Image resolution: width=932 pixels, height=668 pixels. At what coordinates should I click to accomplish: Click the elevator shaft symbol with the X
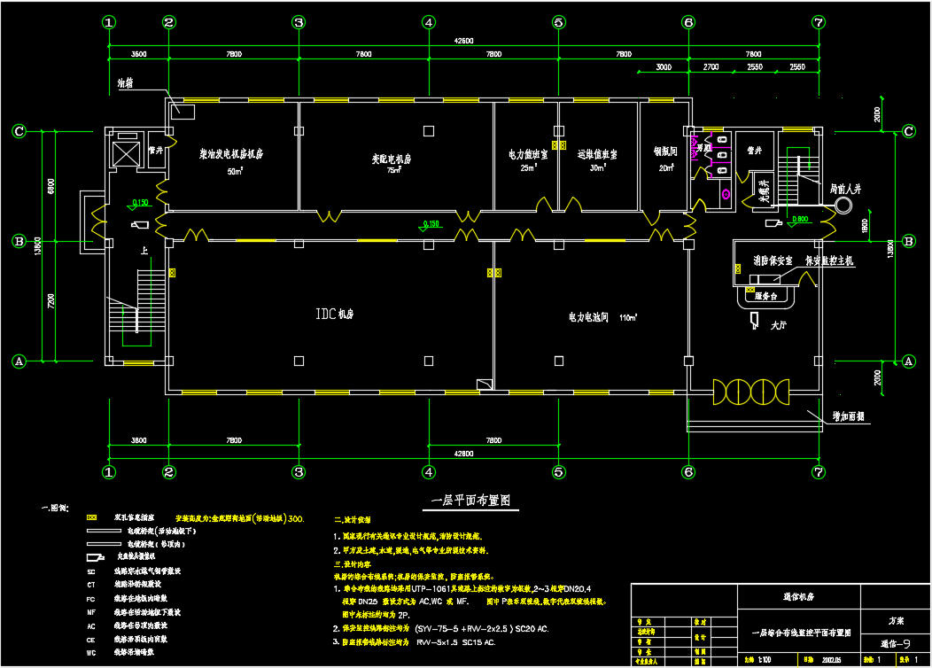126,154
